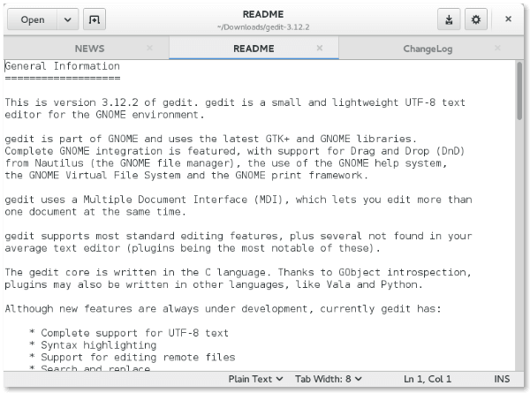Screen dimensions: 530x393
Task: Open the Tab Width: 8 dropdown
Action: (x=329, y=379)
